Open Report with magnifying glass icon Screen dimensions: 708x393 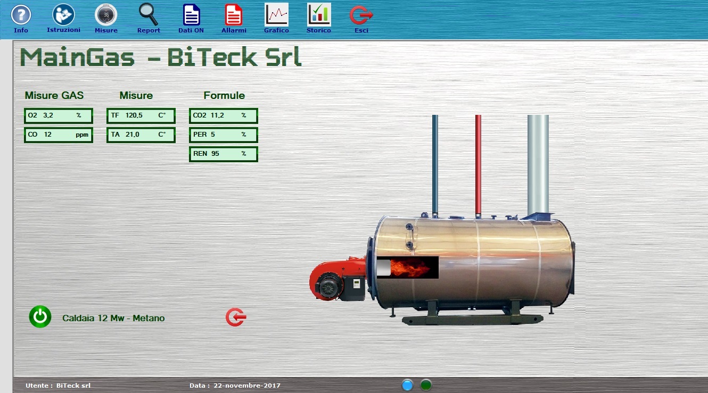(149, 15)
